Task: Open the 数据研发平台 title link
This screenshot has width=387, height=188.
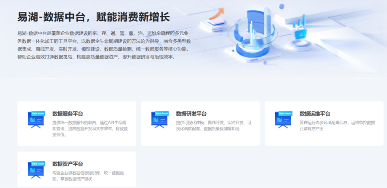Action: 191,114
